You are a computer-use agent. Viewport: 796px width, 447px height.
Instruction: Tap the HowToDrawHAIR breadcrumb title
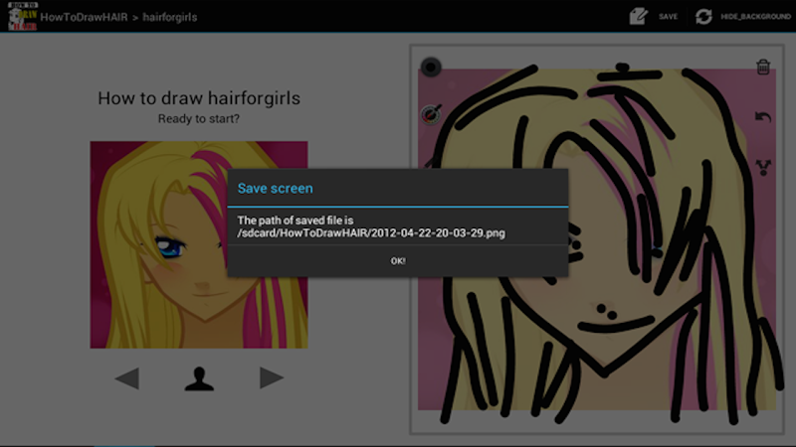coord(84,17)
